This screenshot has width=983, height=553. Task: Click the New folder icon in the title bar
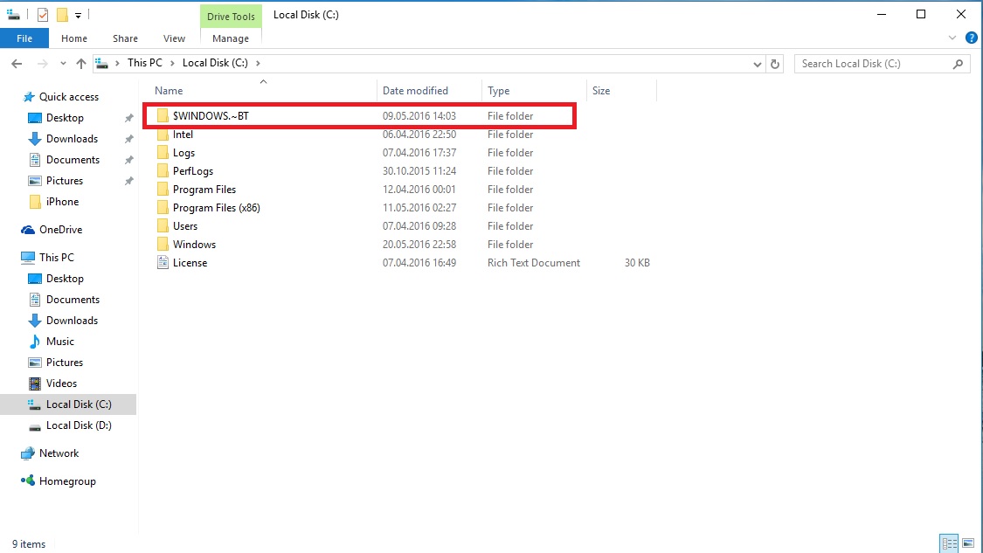(62, 15)
